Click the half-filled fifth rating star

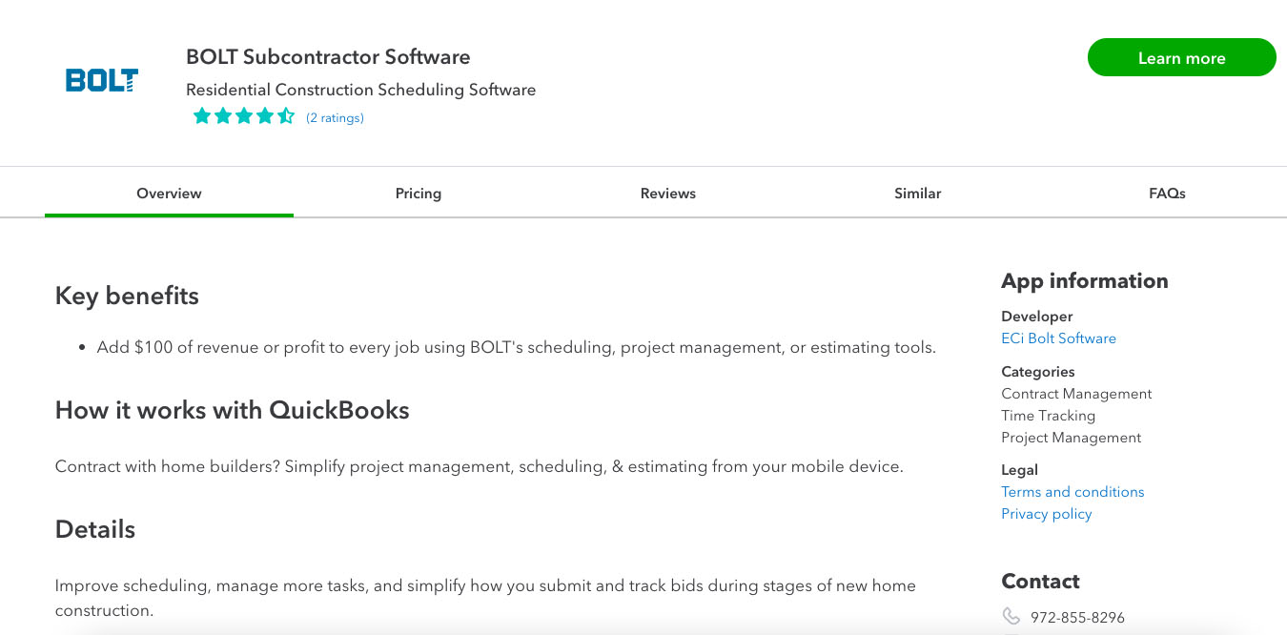coord(286,116)
